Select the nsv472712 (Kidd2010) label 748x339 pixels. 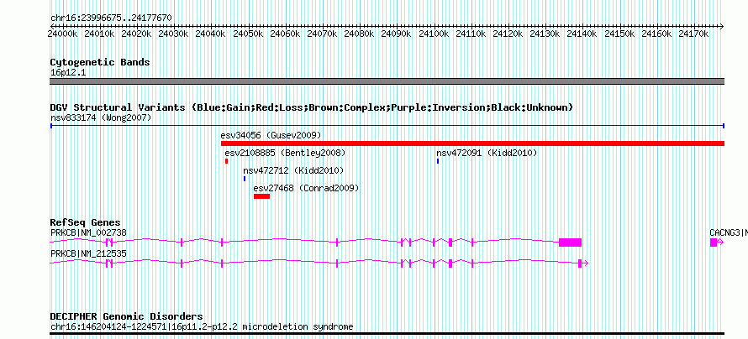[x=293, y=171]
